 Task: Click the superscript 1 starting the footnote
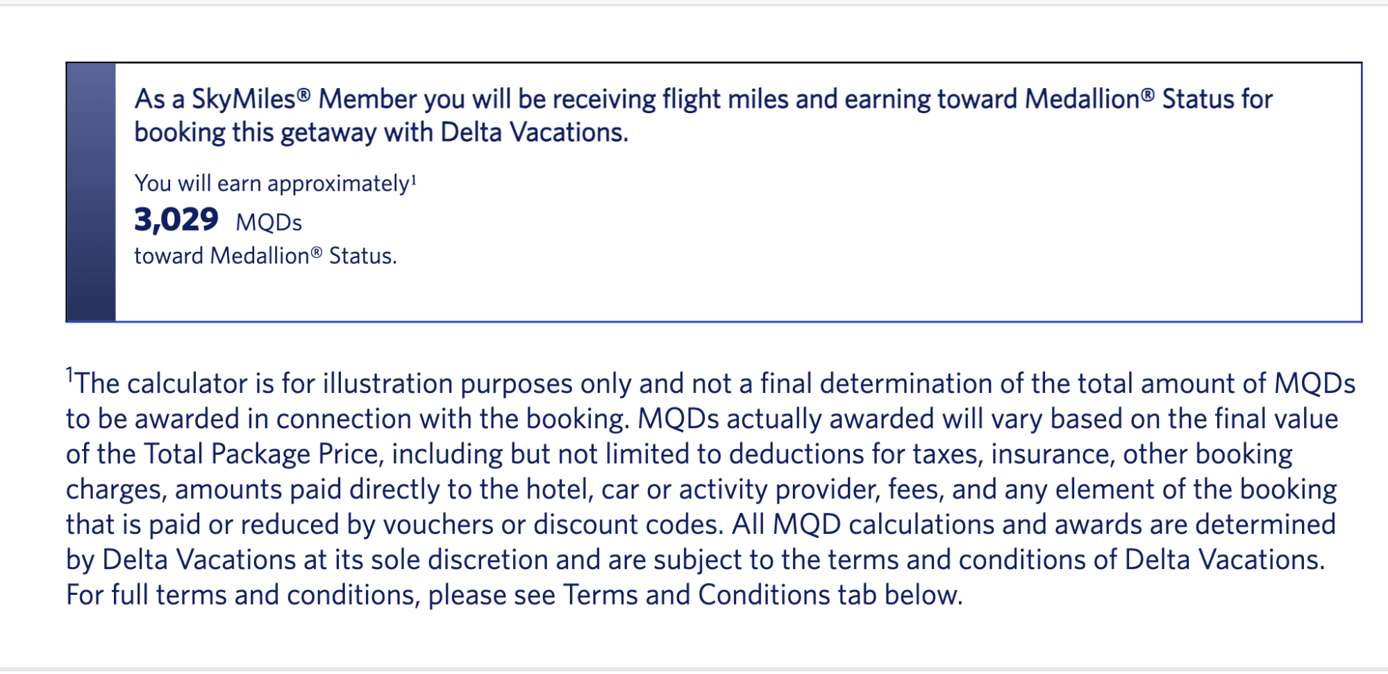pyautogui.click(x=69, y=376)
